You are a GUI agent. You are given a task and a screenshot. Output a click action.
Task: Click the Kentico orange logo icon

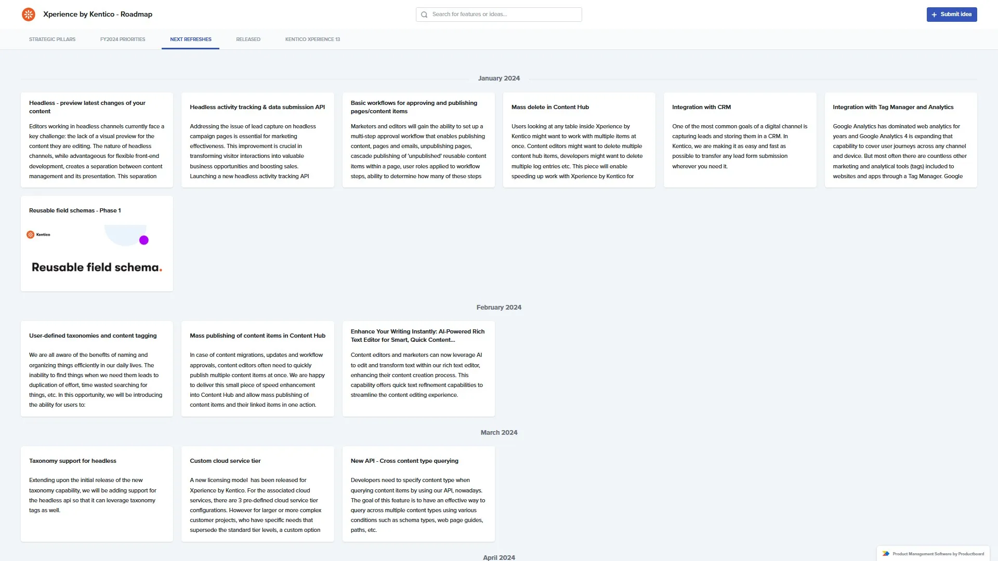[29, 15]
